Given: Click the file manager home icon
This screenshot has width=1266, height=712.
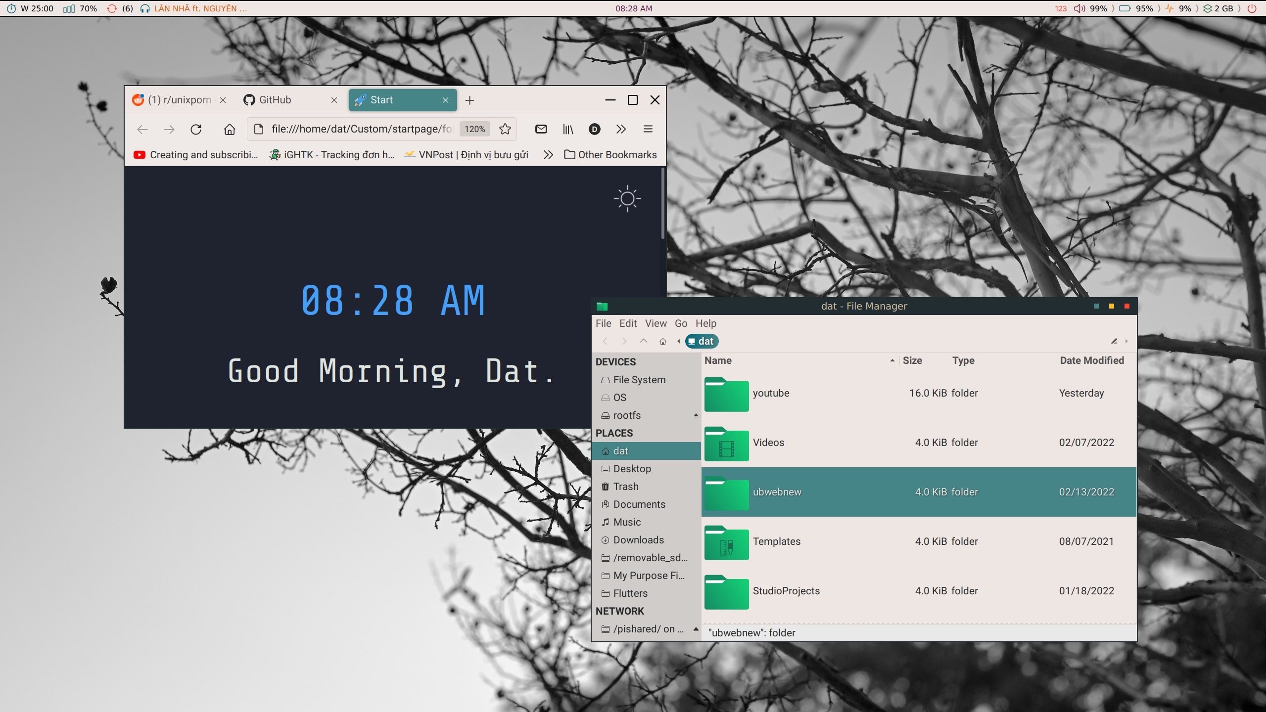Looking at the screenshot, I should click(x=663, y=341).
